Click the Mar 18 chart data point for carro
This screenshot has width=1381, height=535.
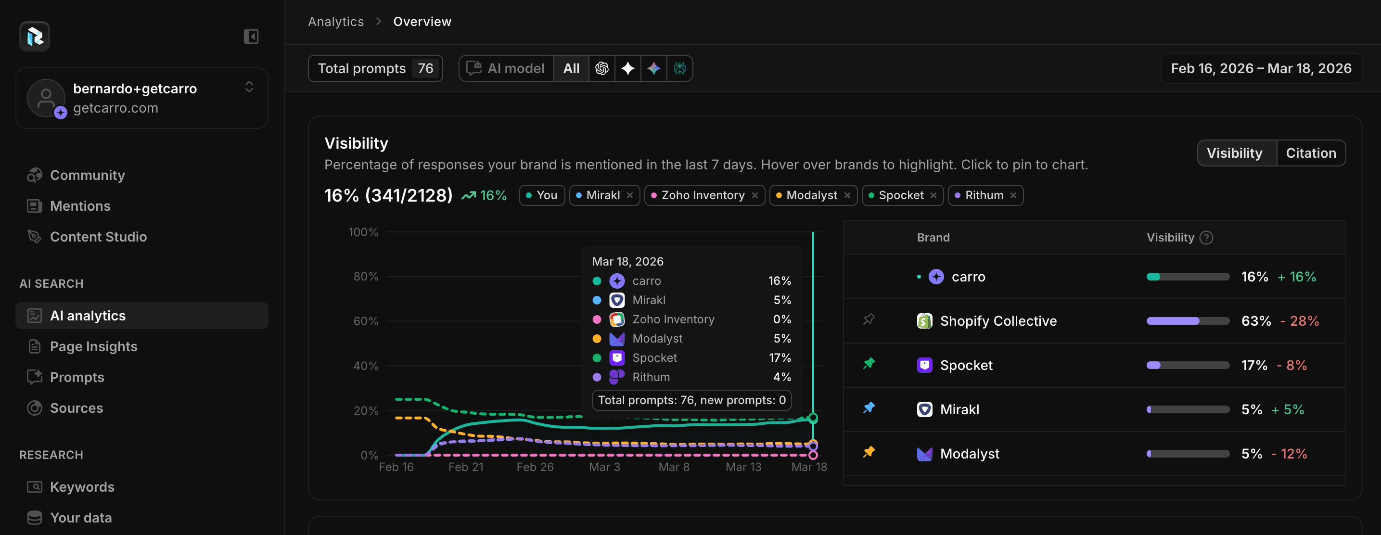point(813,418)
